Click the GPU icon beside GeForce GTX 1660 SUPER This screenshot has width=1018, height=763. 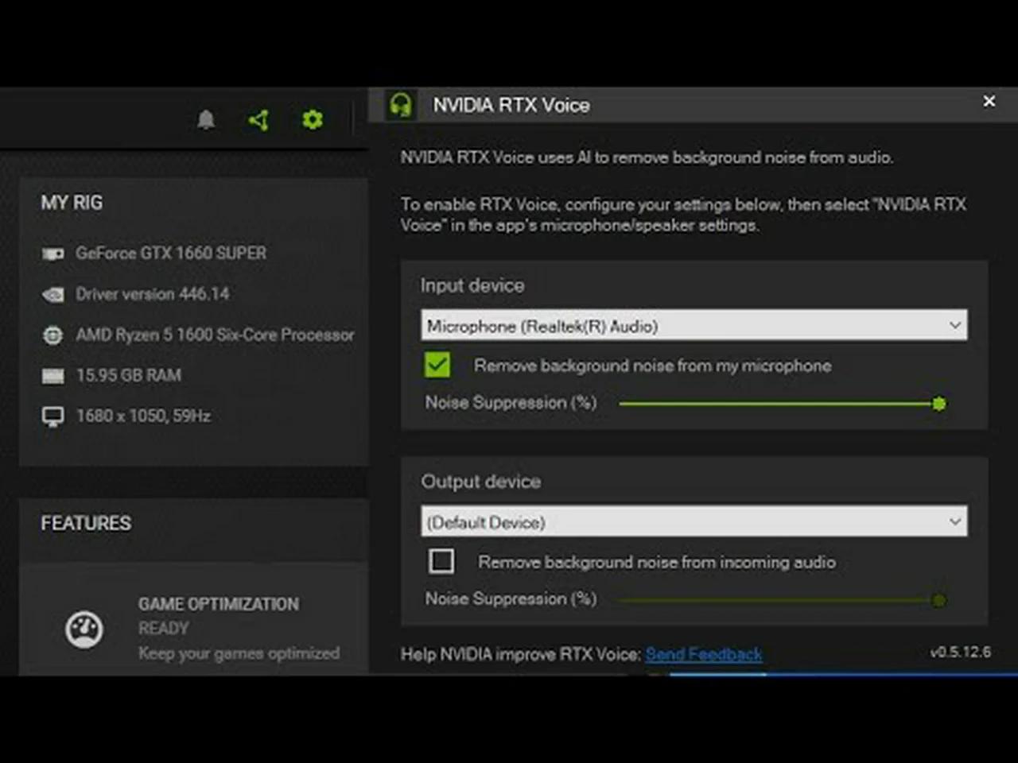pyautogui.click(x=52, y=254)
